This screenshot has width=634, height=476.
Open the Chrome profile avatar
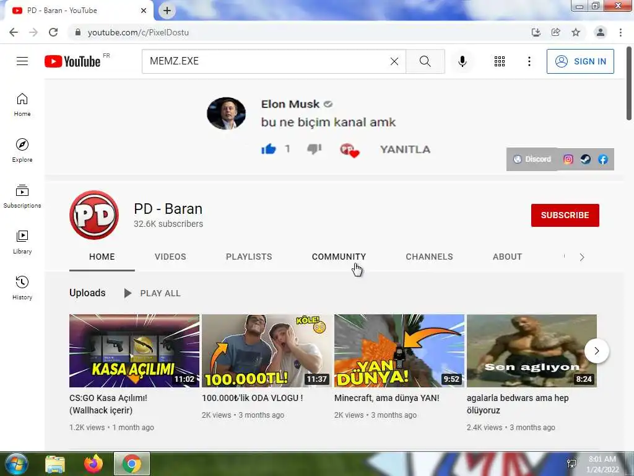tap(601, 32)
